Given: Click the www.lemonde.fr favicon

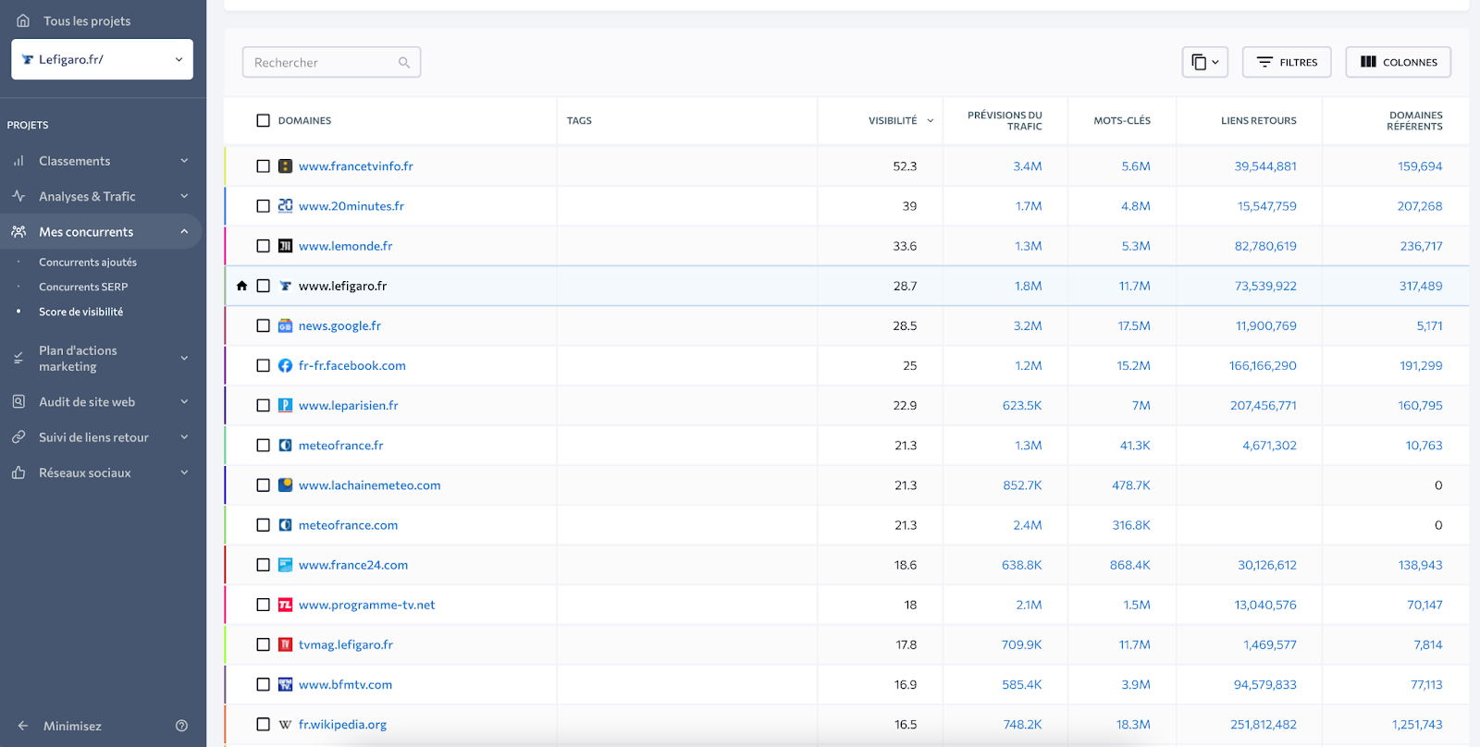Looking at the screenshot, I should (x=285, y=246).
